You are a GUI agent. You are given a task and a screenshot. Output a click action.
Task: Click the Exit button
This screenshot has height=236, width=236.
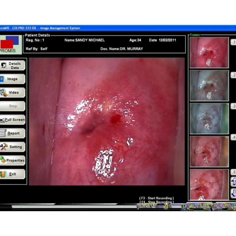(x=12, y=174)
